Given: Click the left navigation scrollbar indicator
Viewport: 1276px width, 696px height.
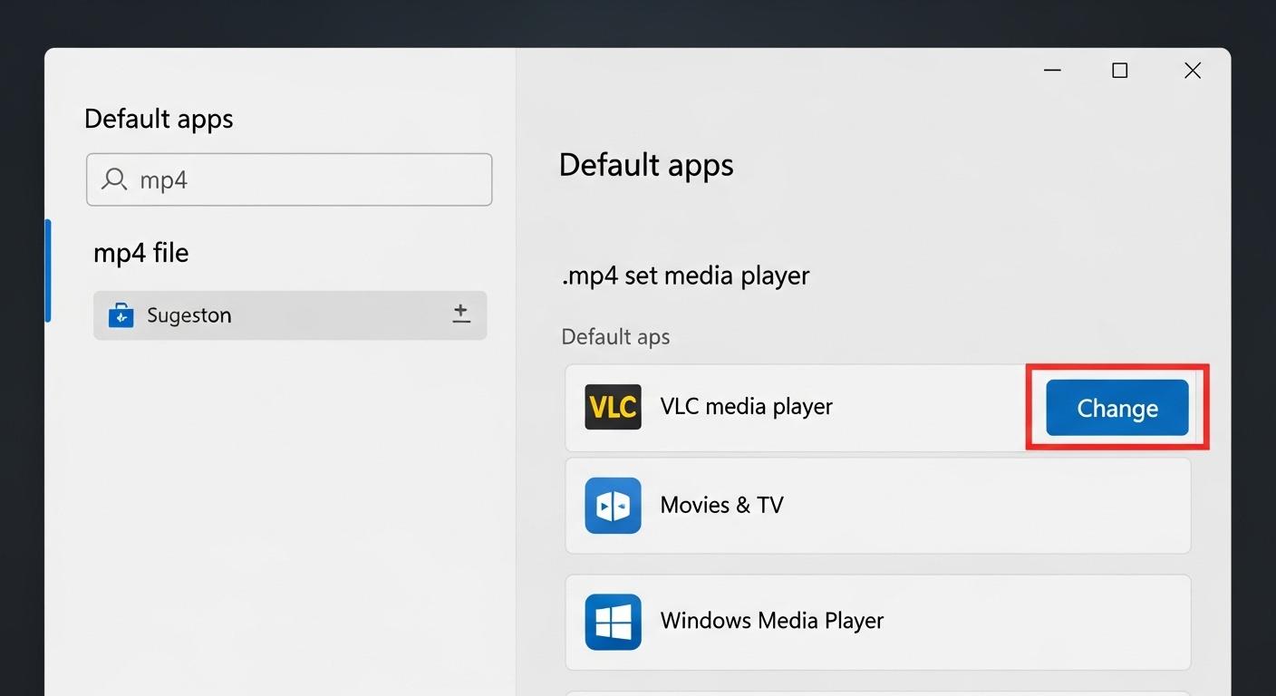Looking at the screenshot, I should [x=48, y=270].
